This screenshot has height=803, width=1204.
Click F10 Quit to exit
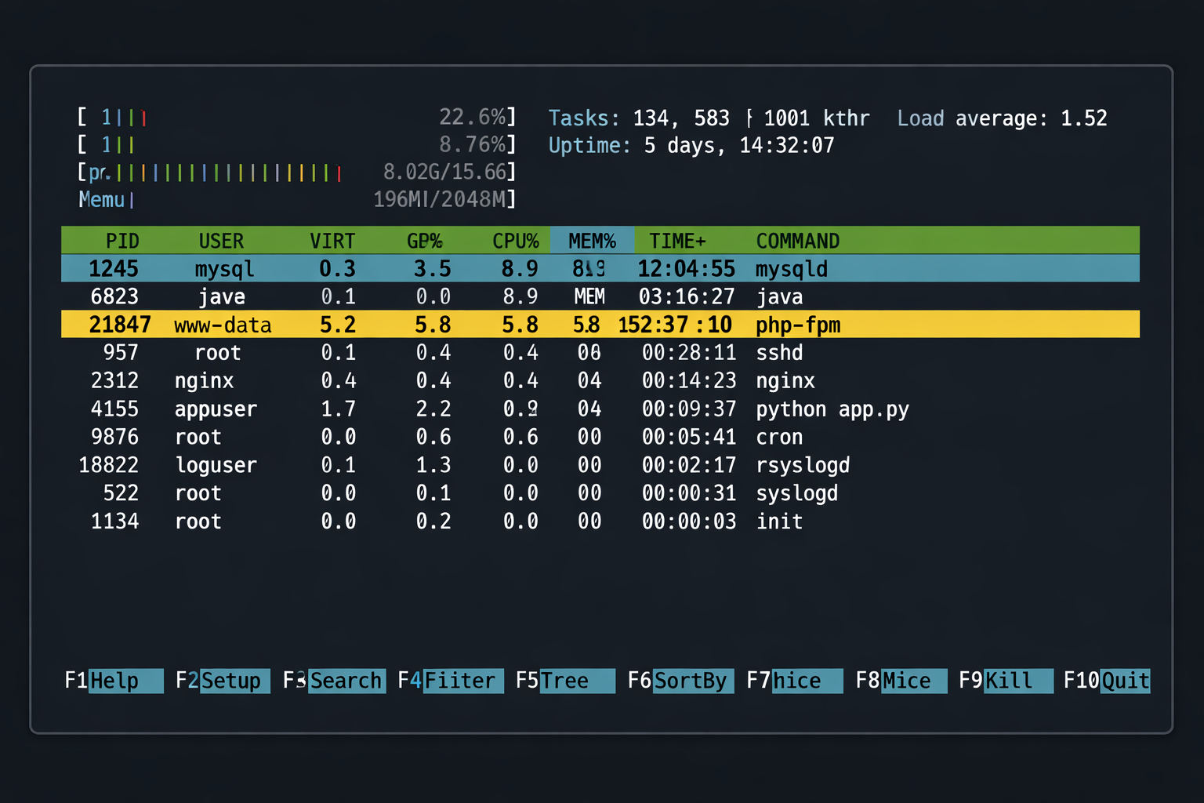coord(1106,681)
